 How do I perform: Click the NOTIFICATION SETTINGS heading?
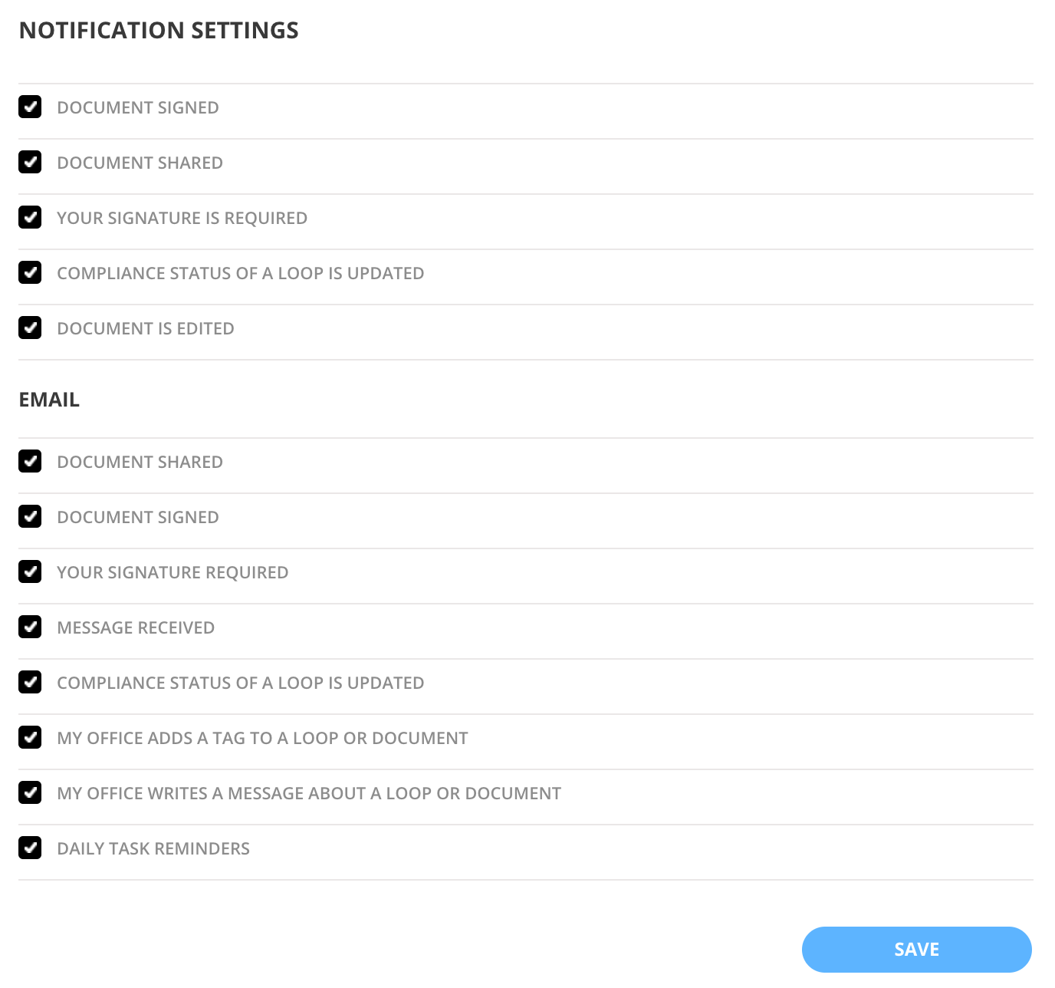point(159,31)
